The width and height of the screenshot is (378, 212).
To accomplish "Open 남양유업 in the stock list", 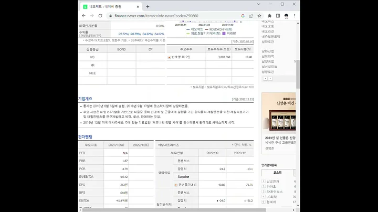I will tap(268, 62).
